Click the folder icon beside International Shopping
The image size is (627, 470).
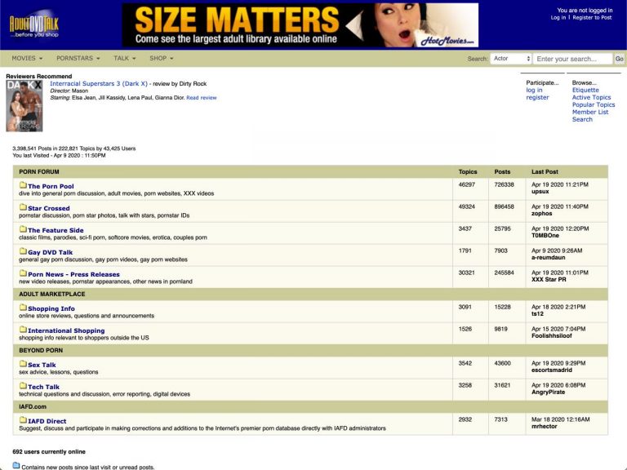(x=23, y=330)
